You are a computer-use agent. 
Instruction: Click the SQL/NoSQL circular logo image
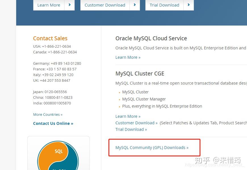tap(58, 155)
